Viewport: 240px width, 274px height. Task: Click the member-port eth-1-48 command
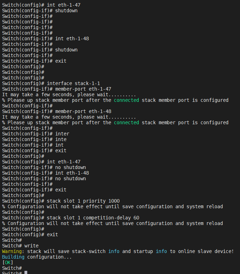(x=83, y=111)
